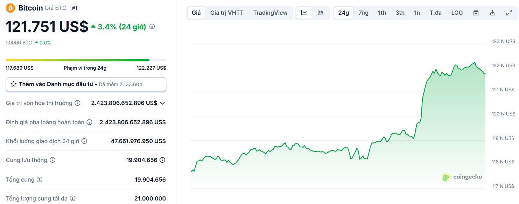Open info icon next to 24 giờ change
Viewport: 519px width, 204px height.
(x=152, y=27)
